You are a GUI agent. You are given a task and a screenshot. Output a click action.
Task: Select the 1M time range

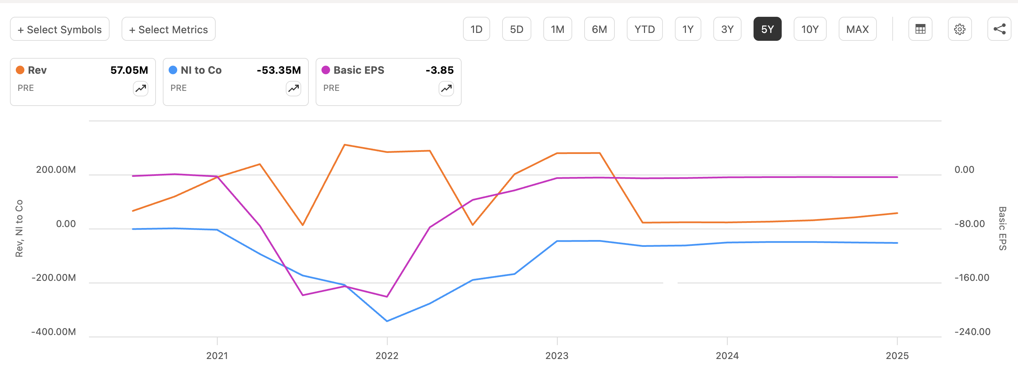(557, 29)
